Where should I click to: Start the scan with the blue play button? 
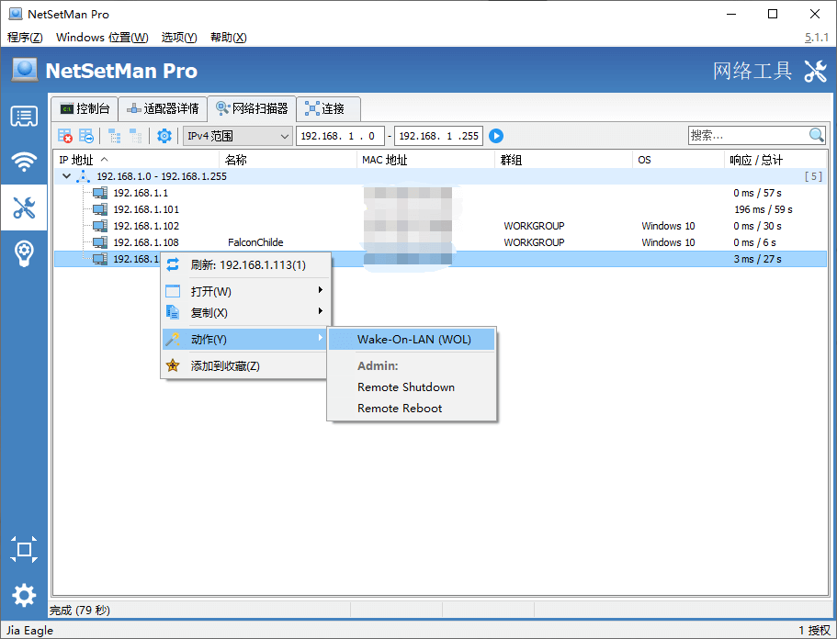(496, 136)
